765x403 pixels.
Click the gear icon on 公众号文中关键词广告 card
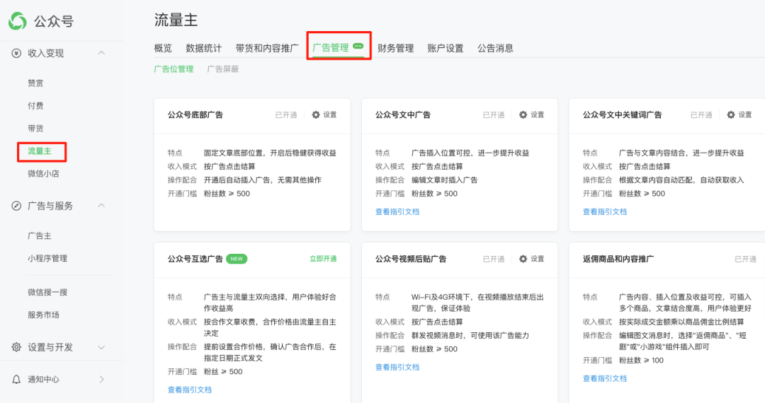click(731, 115)
